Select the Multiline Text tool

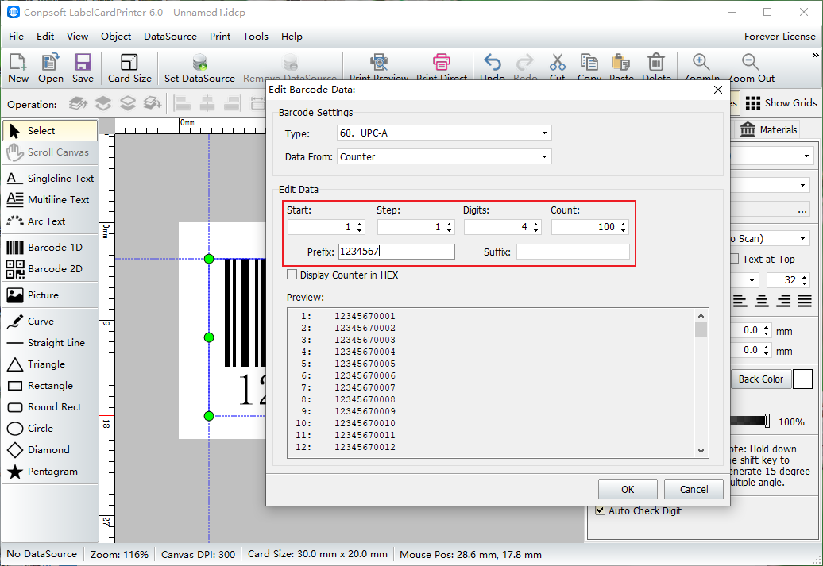click(x=50, y=200)
